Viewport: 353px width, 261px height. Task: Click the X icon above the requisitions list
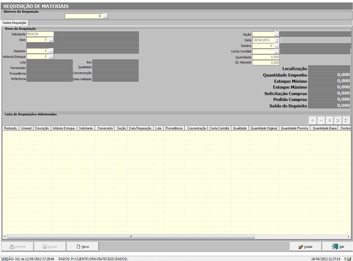click(338, 121)
